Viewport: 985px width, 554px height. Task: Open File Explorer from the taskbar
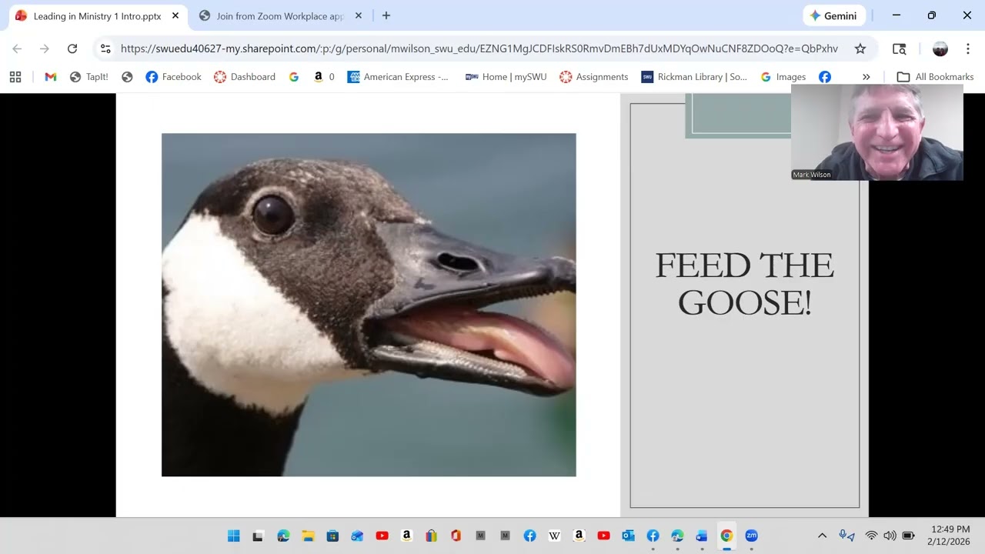[x=308, y=536]
